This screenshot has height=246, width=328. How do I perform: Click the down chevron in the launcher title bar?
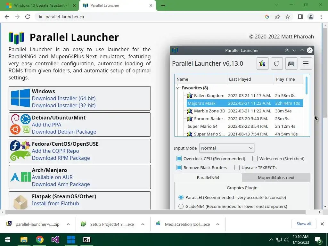pyautogui.click(x=294, y=50)
